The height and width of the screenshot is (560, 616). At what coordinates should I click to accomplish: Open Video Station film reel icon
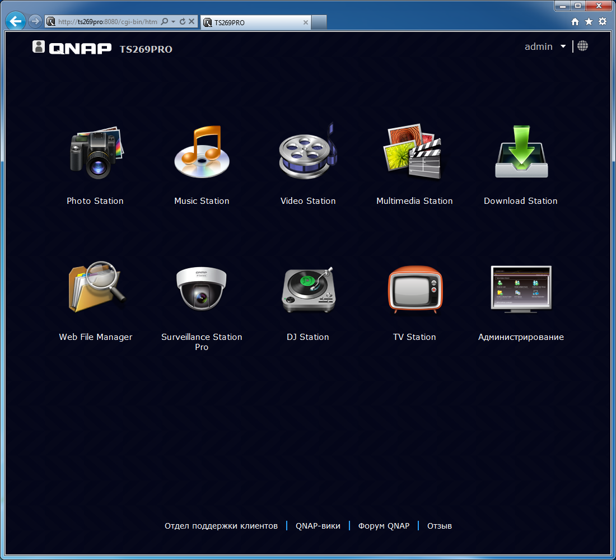pyautogui.click(x=308, y=151)
